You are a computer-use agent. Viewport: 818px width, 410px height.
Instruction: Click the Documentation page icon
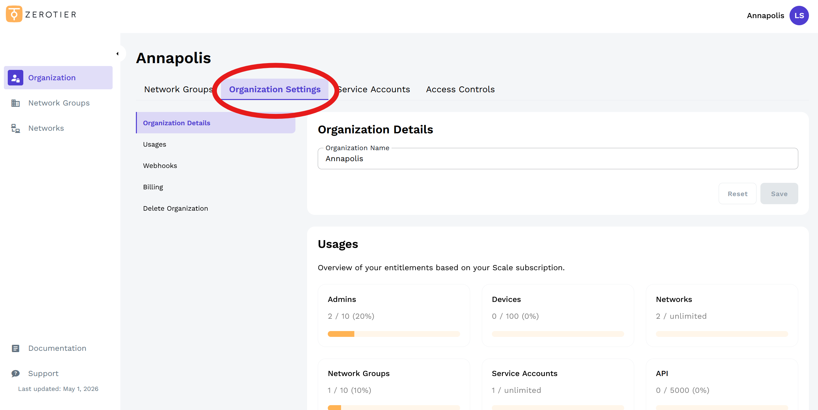[16, 348]
